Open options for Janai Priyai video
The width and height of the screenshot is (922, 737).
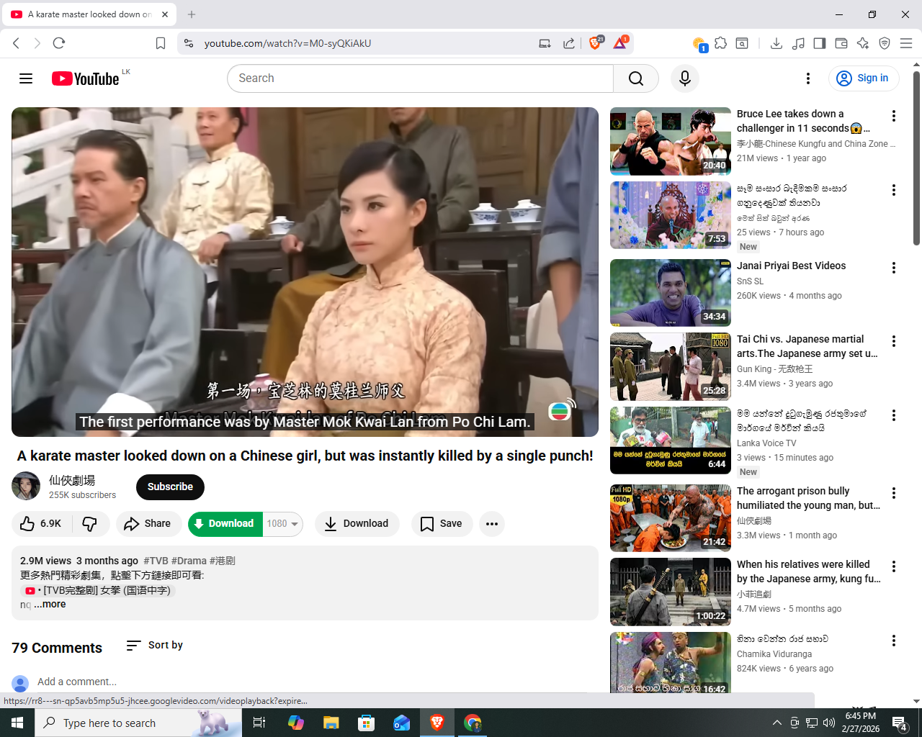pyautogui.click(x=894, y=268)
